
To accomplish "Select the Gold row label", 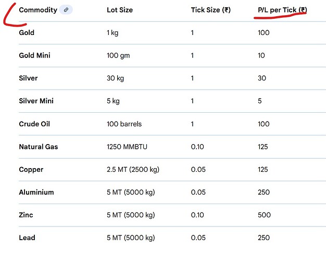I will click(27, 32).
